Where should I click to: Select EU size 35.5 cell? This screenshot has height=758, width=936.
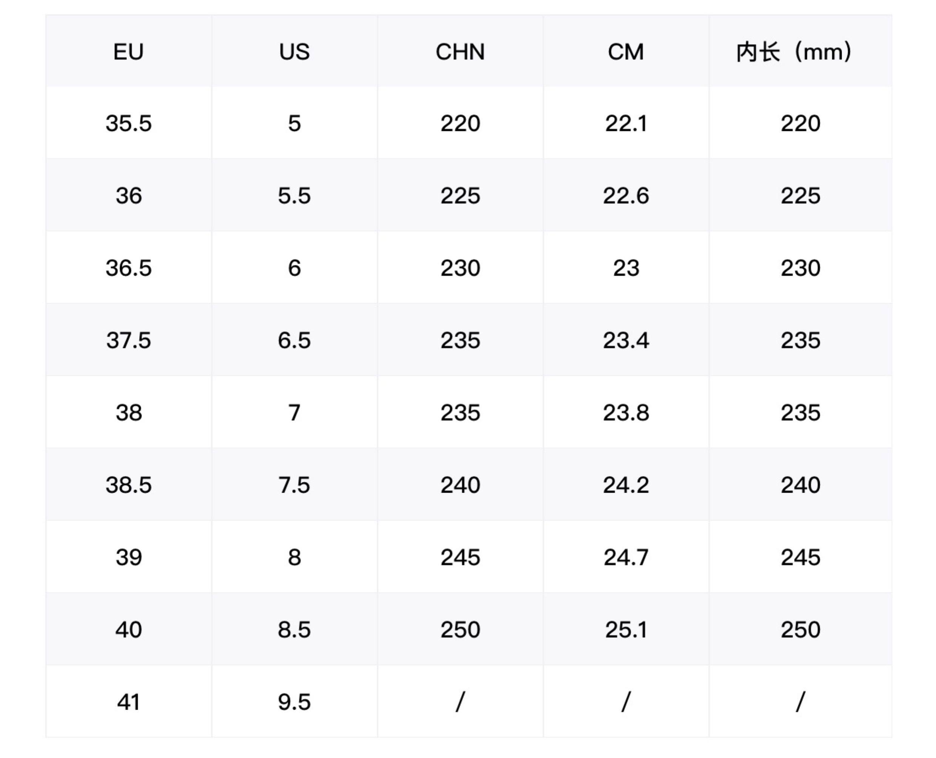[x=128, y=123]
